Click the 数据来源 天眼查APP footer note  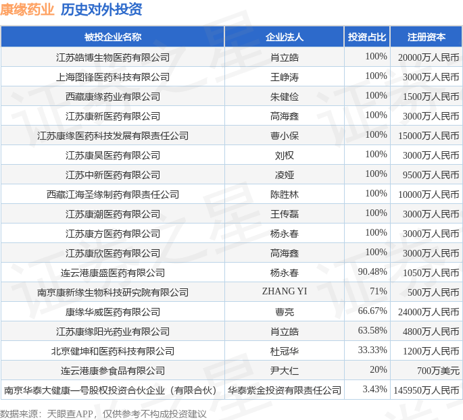point(103,414)
